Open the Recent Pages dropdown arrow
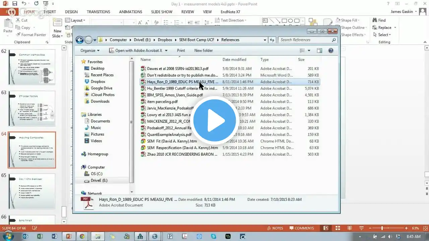Screen dimensions: 429x241 [x=95, y=40]
